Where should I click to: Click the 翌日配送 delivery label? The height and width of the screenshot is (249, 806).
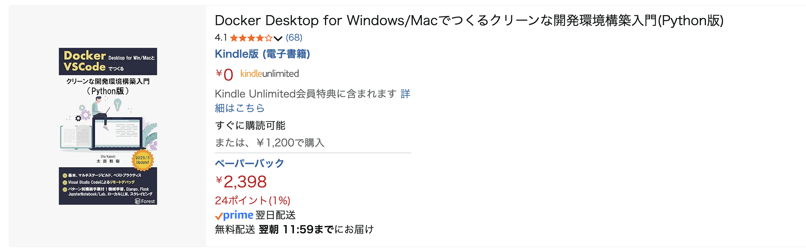coord(276,215)
